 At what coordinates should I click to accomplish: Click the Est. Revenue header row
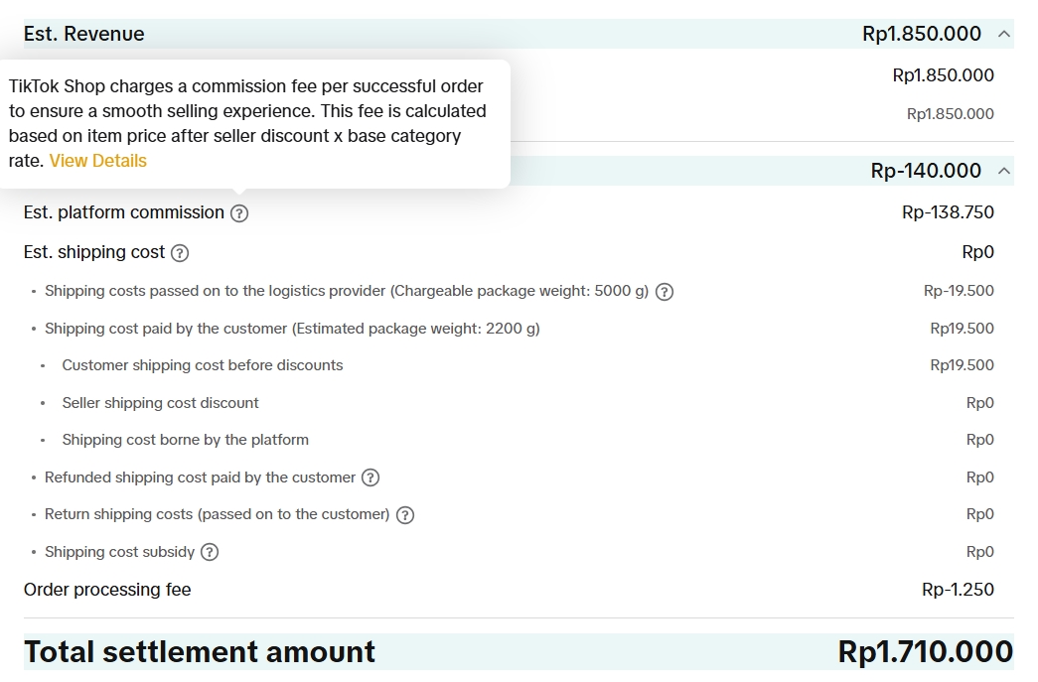[519, 34]
